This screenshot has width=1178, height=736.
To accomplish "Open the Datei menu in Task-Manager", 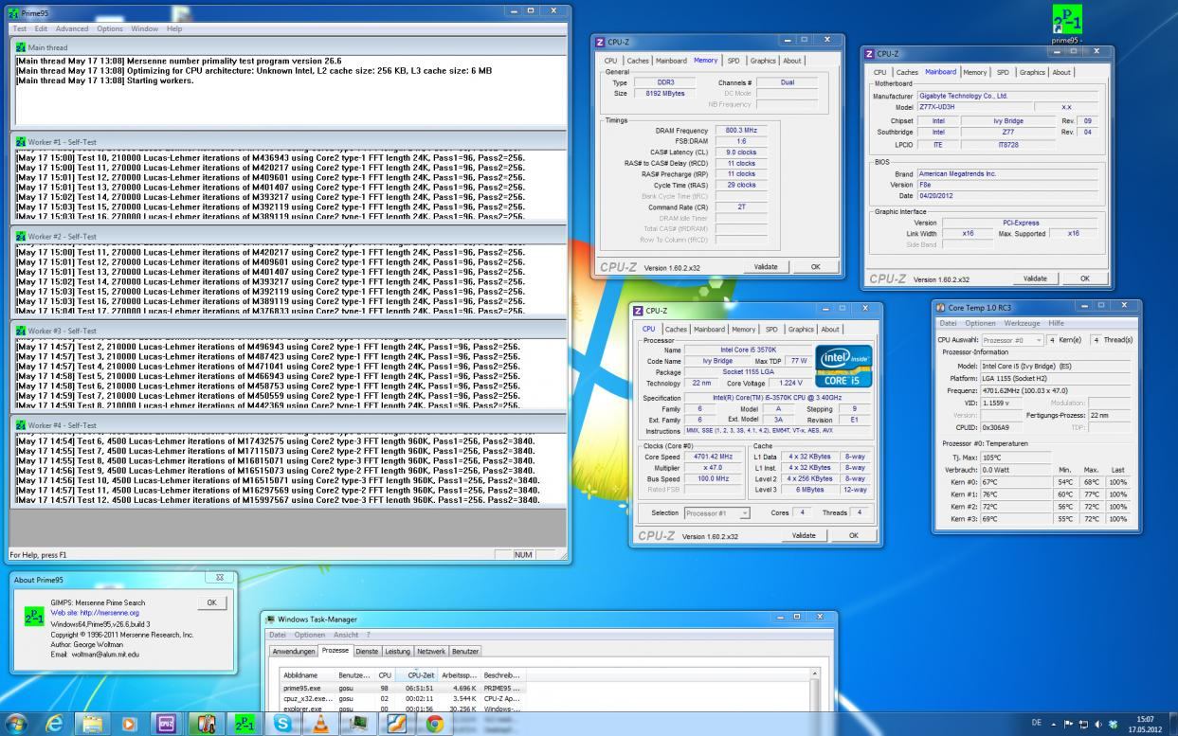I will coord(277,635).
